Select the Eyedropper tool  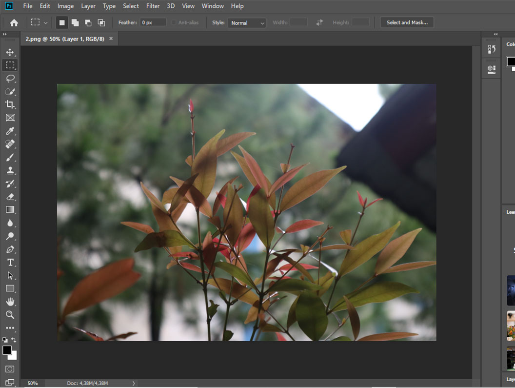click(x=10, y=131)
